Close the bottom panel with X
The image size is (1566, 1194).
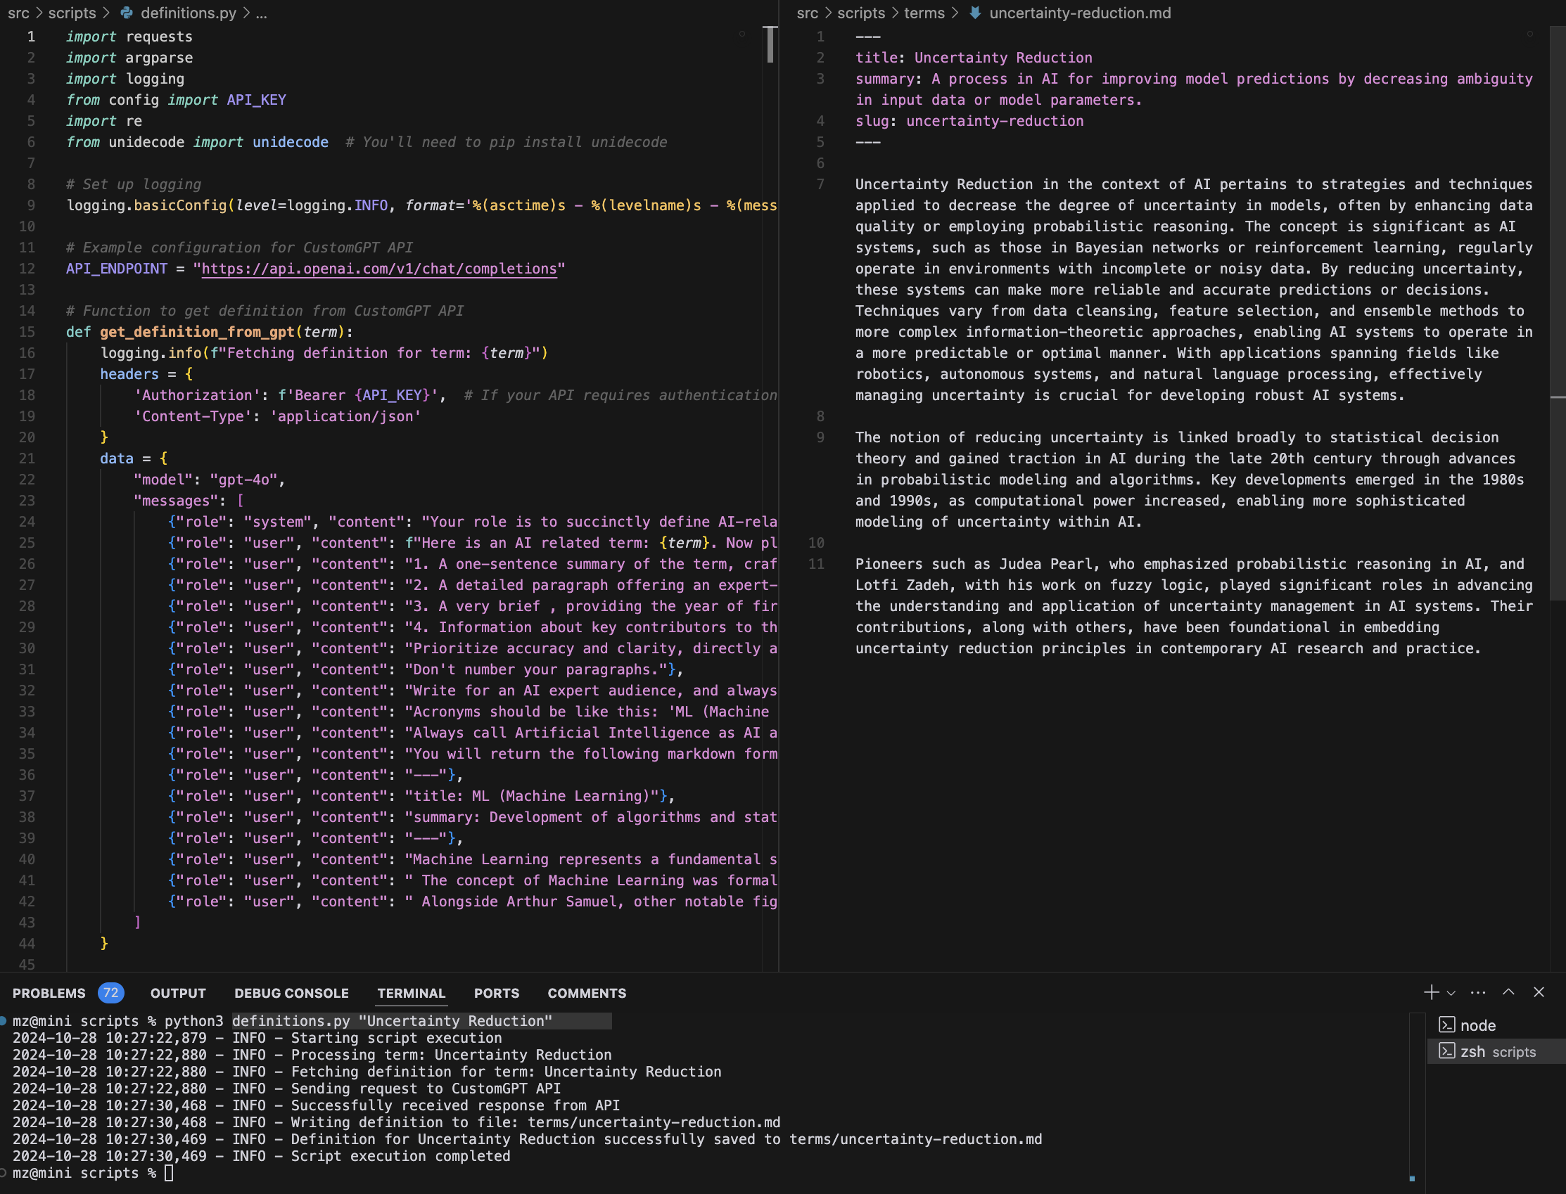pyautogui.click(x=1539, y=992)
